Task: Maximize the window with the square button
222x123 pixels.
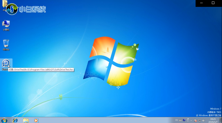Action: (x=213, y=3)
